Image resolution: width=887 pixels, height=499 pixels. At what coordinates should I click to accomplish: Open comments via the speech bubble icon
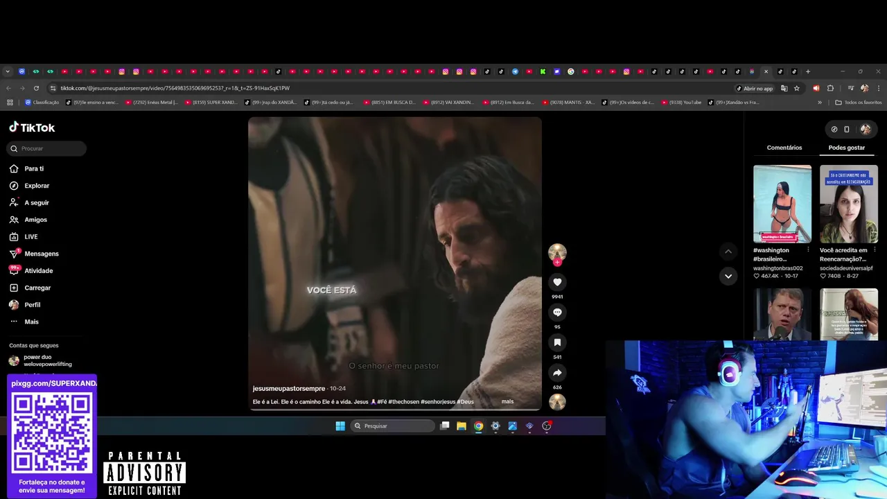coord(557,313)
